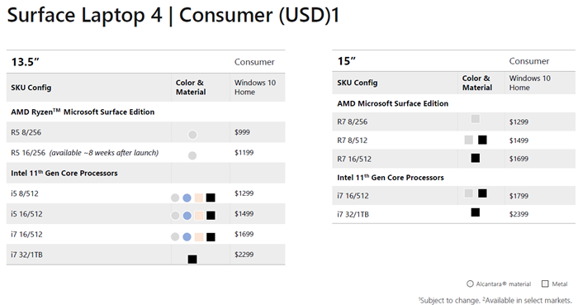The width and height of the screenshot is (578, 305).
Task: Click the $999 price
Action: [x=242, y=132]
